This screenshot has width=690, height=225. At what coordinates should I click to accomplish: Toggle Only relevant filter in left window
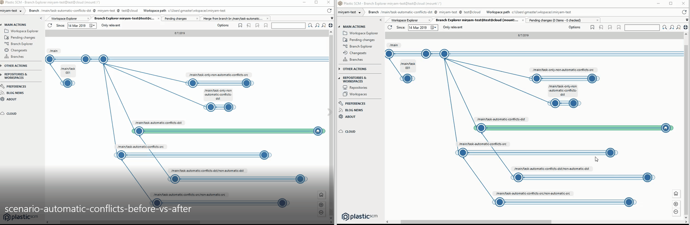tap(111, 25)
